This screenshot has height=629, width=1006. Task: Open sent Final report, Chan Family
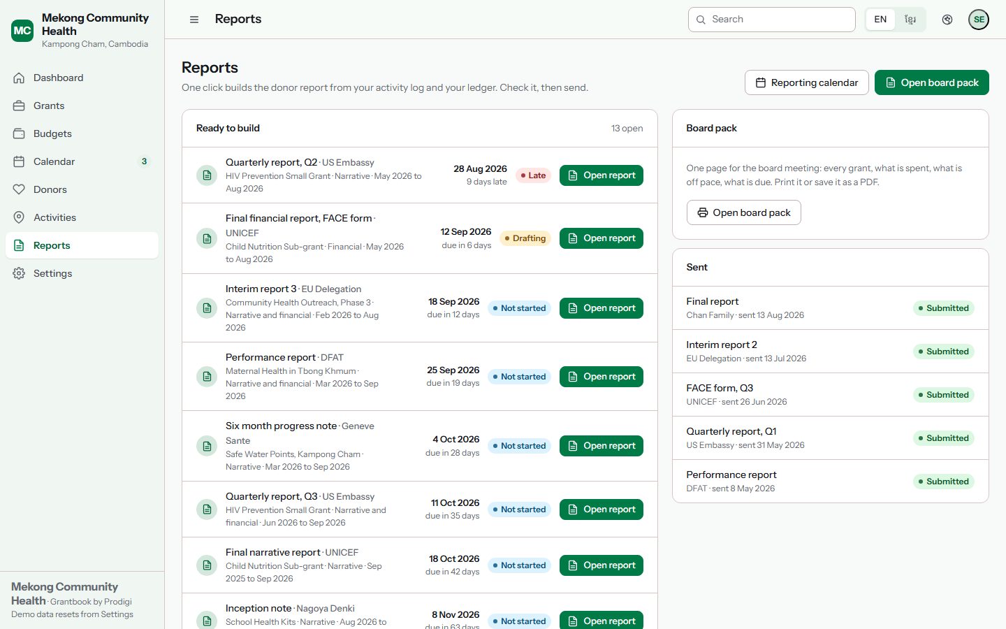coord(831,308)
